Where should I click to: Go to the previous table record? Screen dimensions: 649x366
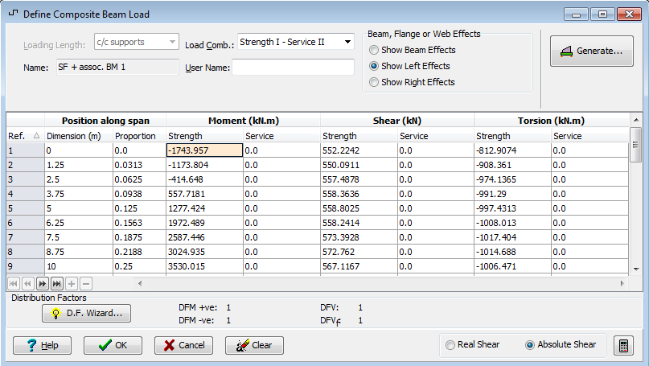(27, 283)
